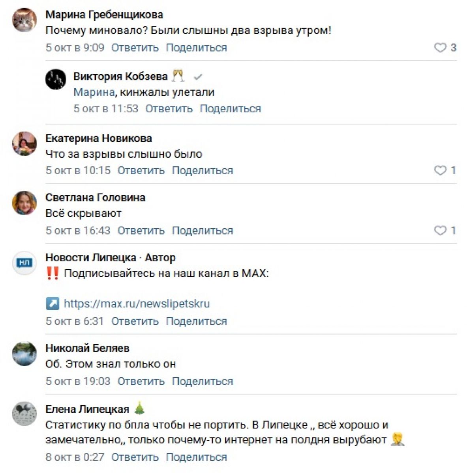Open the max.ru/newslipetskru link
Image resolution: width=471 pixels, height=473 pixels.
click(x=137, y=304)
